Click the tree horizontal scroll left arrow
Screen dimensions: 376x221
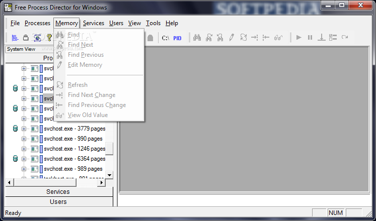tap(9, 182)
